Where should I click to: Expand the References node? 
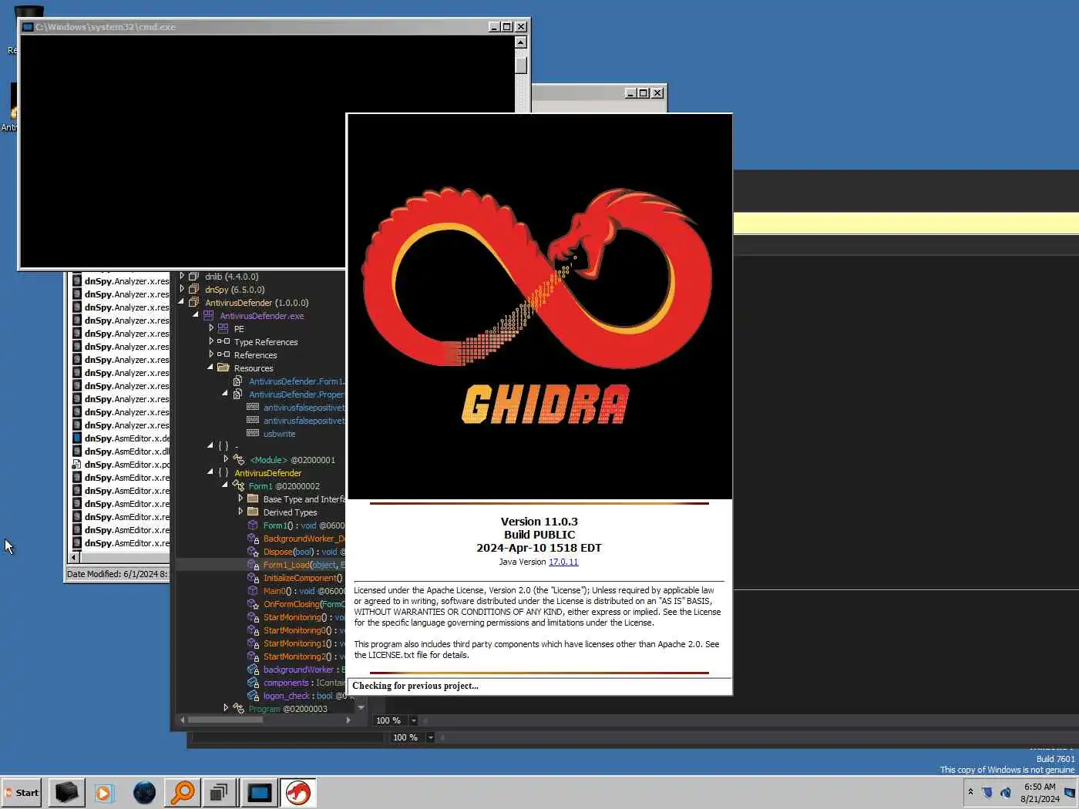point(211,354)
